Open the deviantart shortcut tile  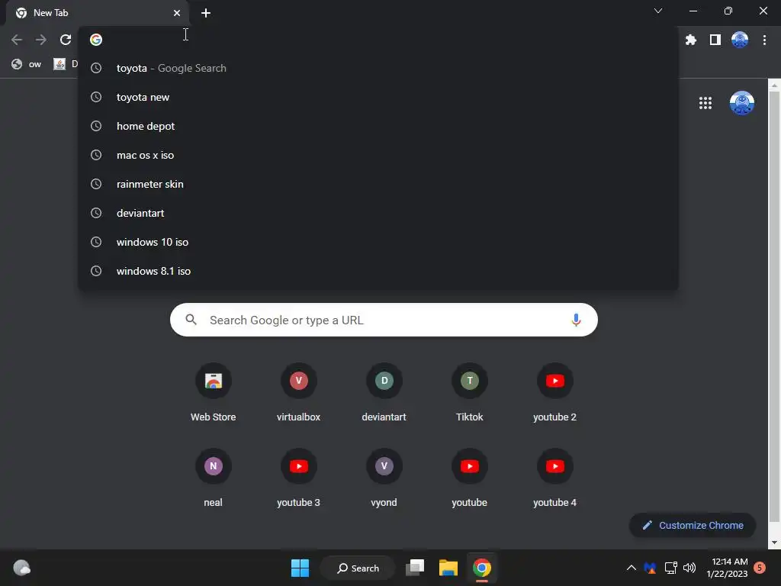384,394
